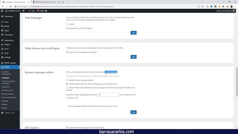Screen dimensions: 238x134
Task: Bookmark this page with star icon
Action: coord(202,7)
